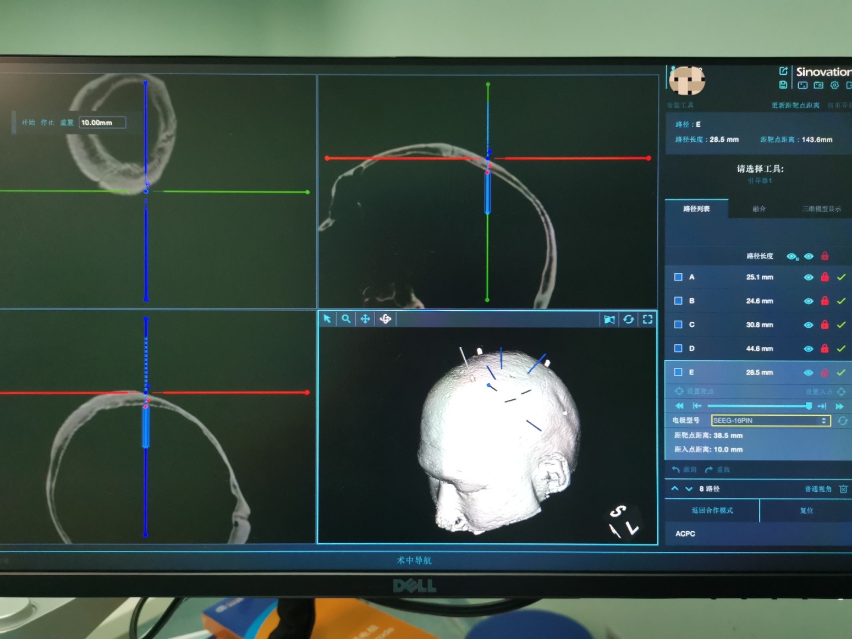This screenshot has width=852, height=639.
Task: Click the red lock icon for path D
Action: point(824,348)
